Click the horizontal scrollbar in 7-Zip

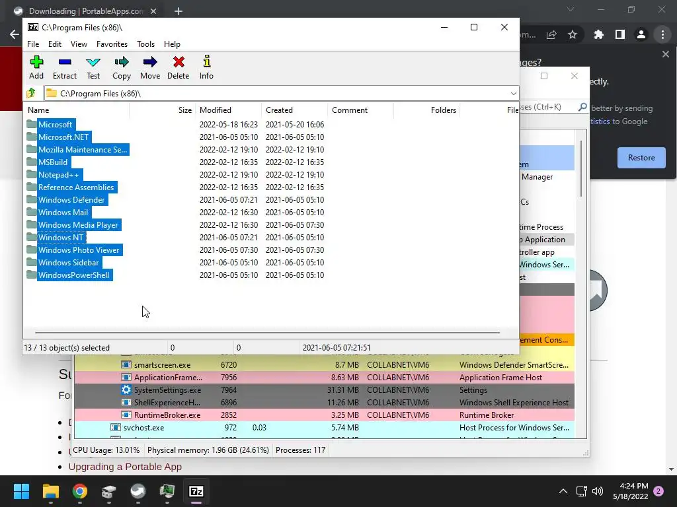point(267,333)
